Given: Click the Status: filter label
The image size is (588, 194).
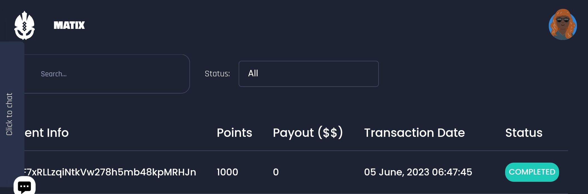Looking at the screenshot, I should (x=217, y=74).
